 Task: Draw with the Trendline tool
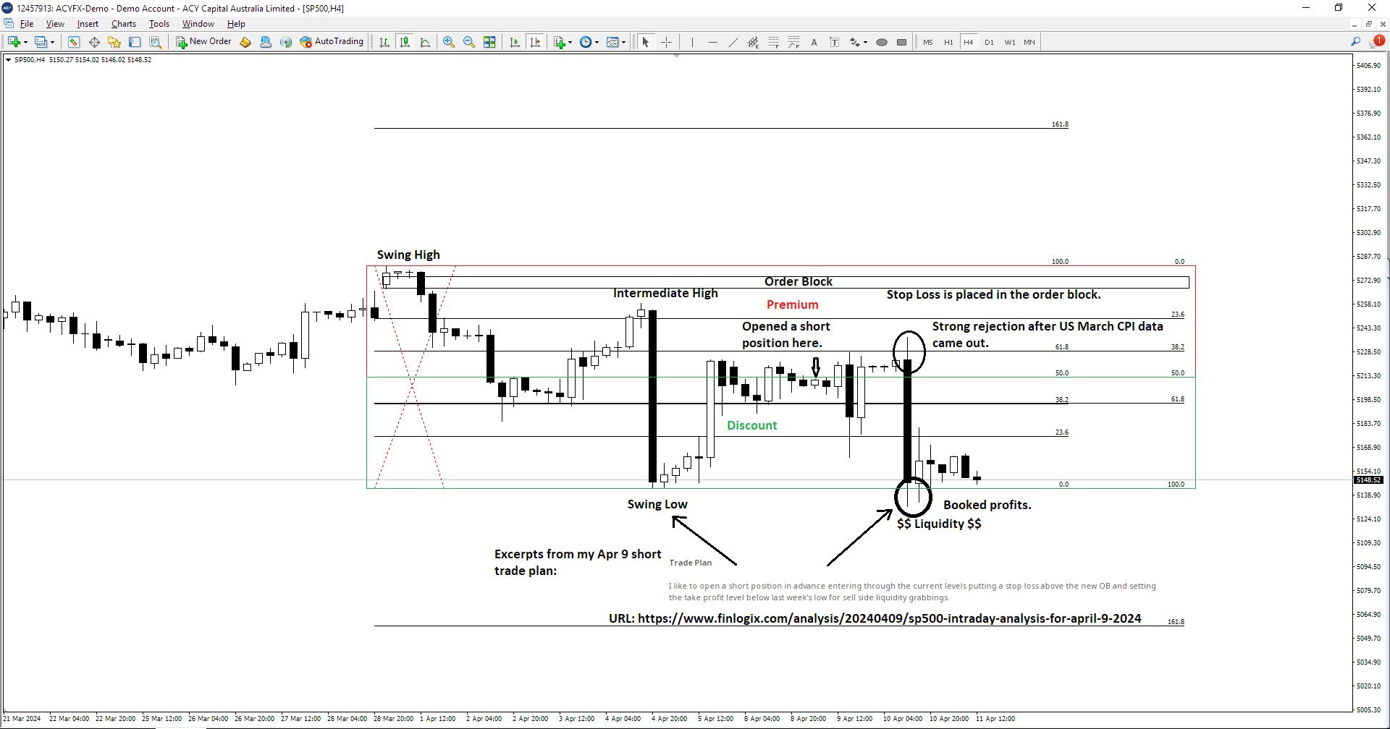pos(733,42)
